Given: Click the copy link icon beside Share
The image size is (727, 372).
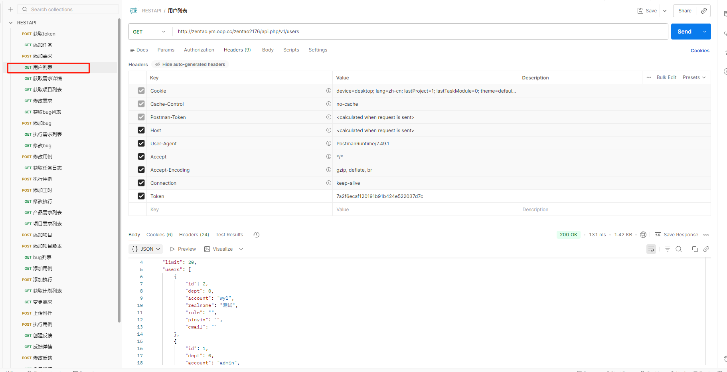Looking at the screenshot, I should (x=704, y=11).
